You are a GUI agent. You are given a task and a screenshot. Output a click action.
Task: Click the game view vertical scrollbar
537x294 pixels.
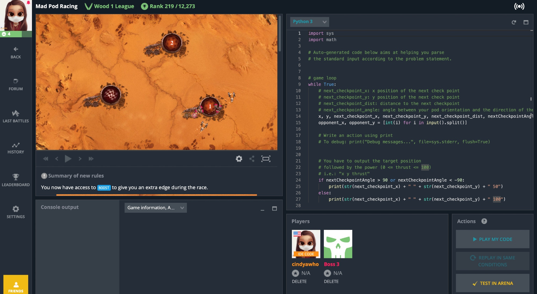(x=280, y=34)
